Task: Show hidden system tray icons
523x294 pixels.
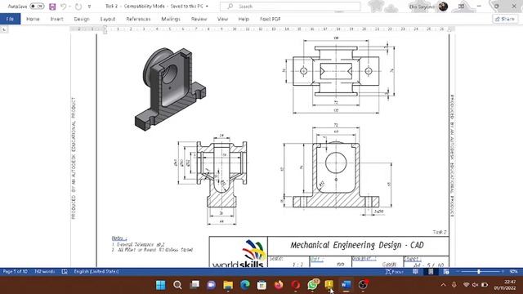Action: 443,285
